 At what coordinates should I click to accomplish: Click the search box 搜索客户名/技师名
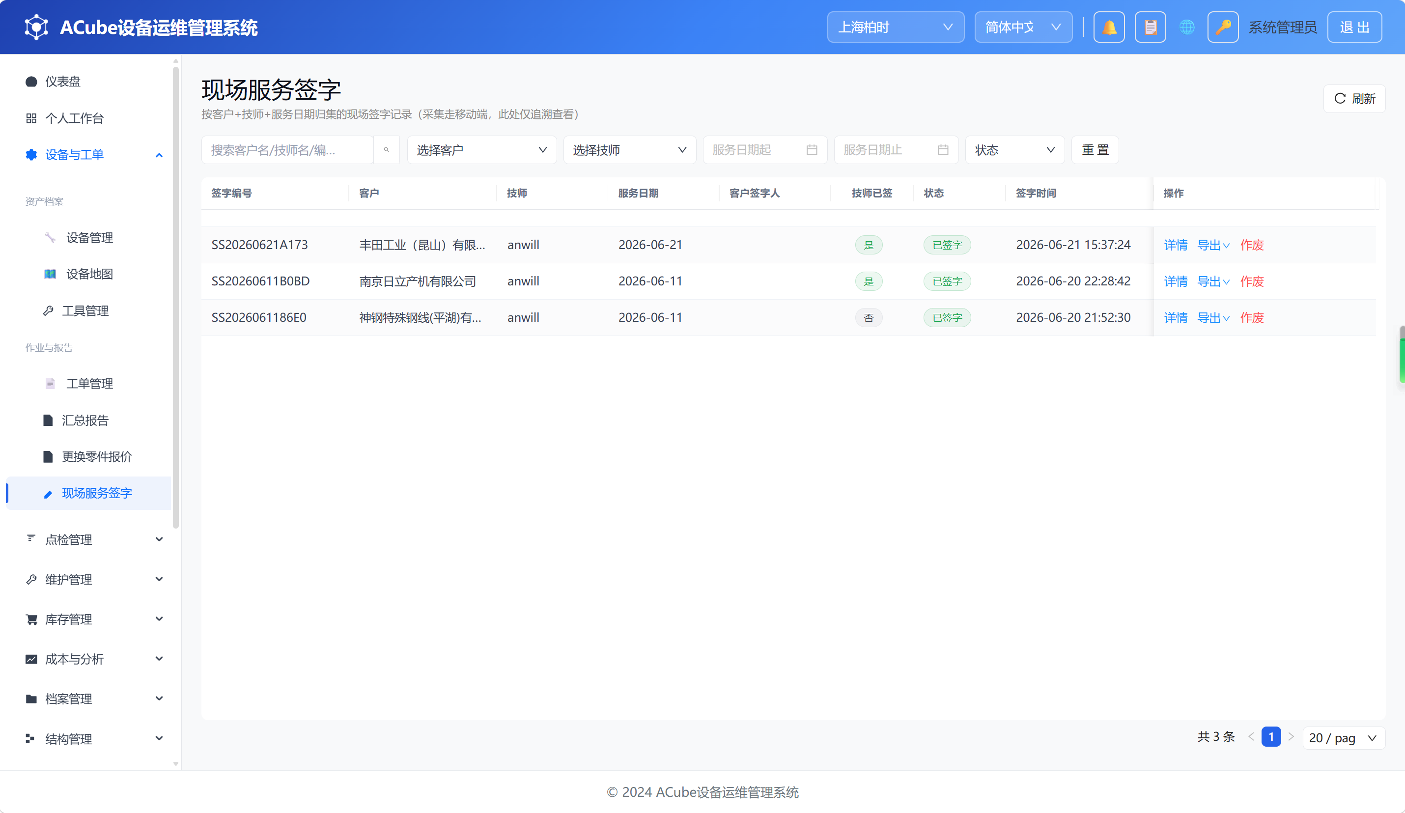point(287,149)
